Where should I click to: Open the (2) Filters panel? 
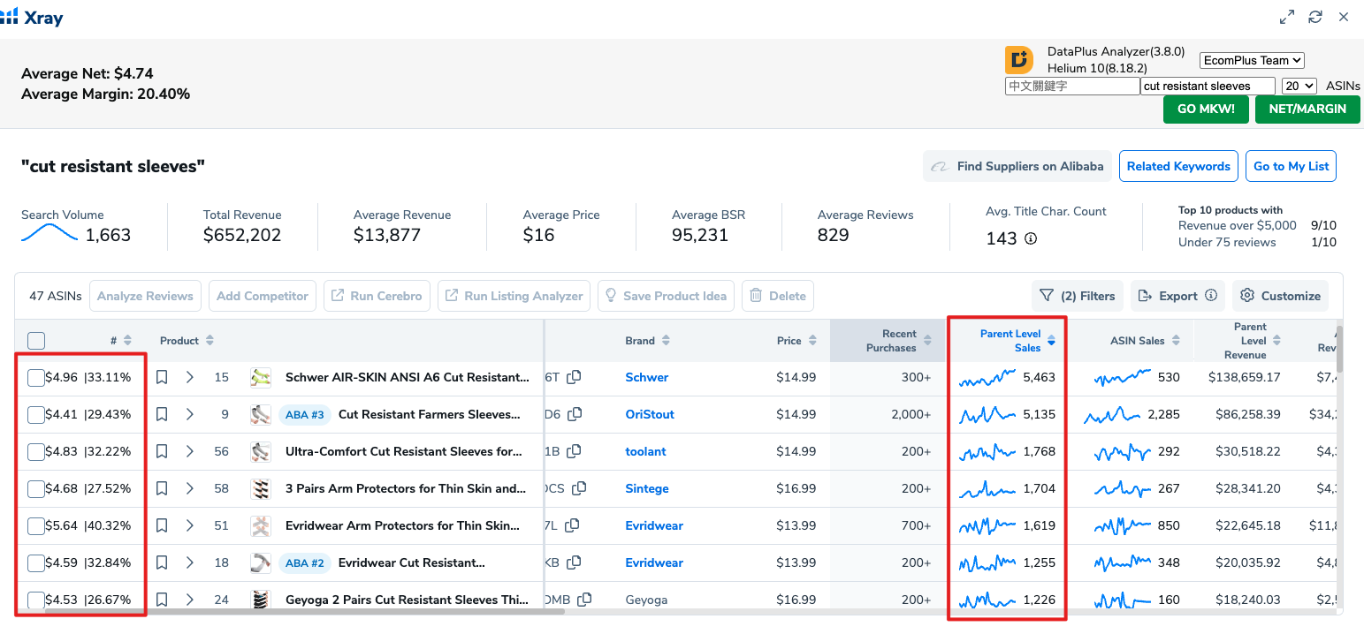tap(1077, 296)
